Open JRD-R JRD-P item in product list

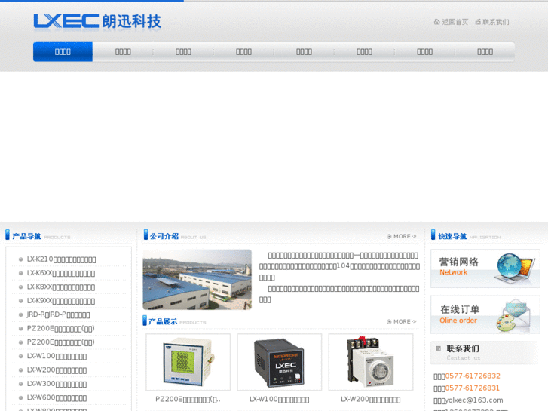[58, 314]
